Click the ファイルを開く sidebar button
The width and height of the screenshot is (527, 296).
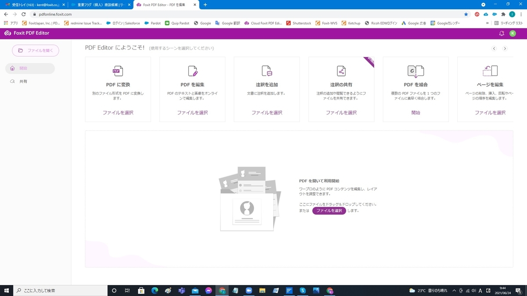click(x=35, y=50)
